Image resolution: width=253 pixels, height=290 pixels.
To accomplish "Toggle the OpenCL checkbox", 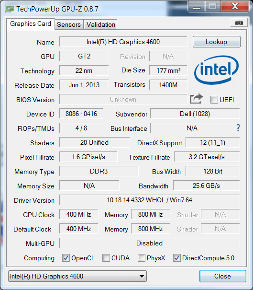I will pyautogui.click(x=66, y=258).
